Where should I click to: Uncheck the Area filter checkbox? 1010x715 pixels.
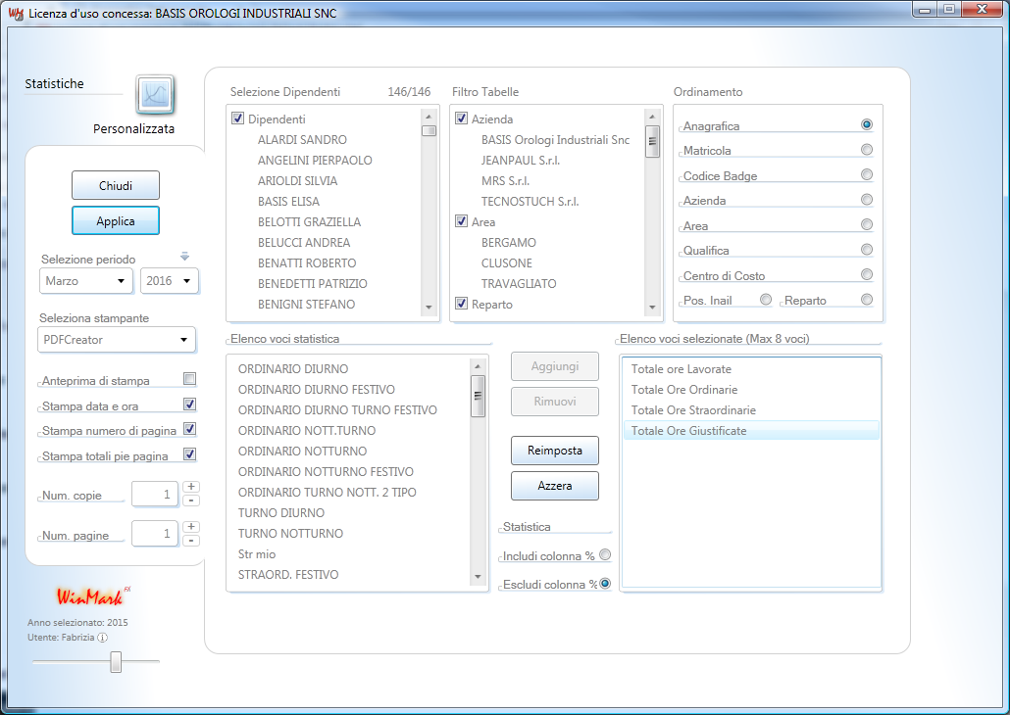pyautogui.click(x=461, y=221)
